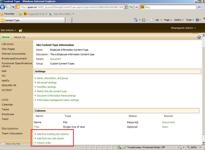The width and height of the screenshot is (205, 150).
Task: Select the Content Type browser tab
Action: (x=32, y=20)
